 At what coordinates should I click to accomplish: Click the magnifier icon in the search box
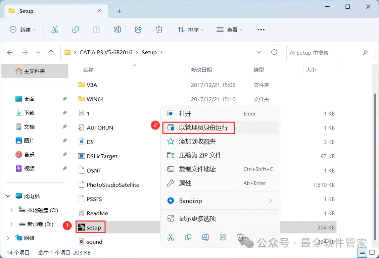point(365,53)
